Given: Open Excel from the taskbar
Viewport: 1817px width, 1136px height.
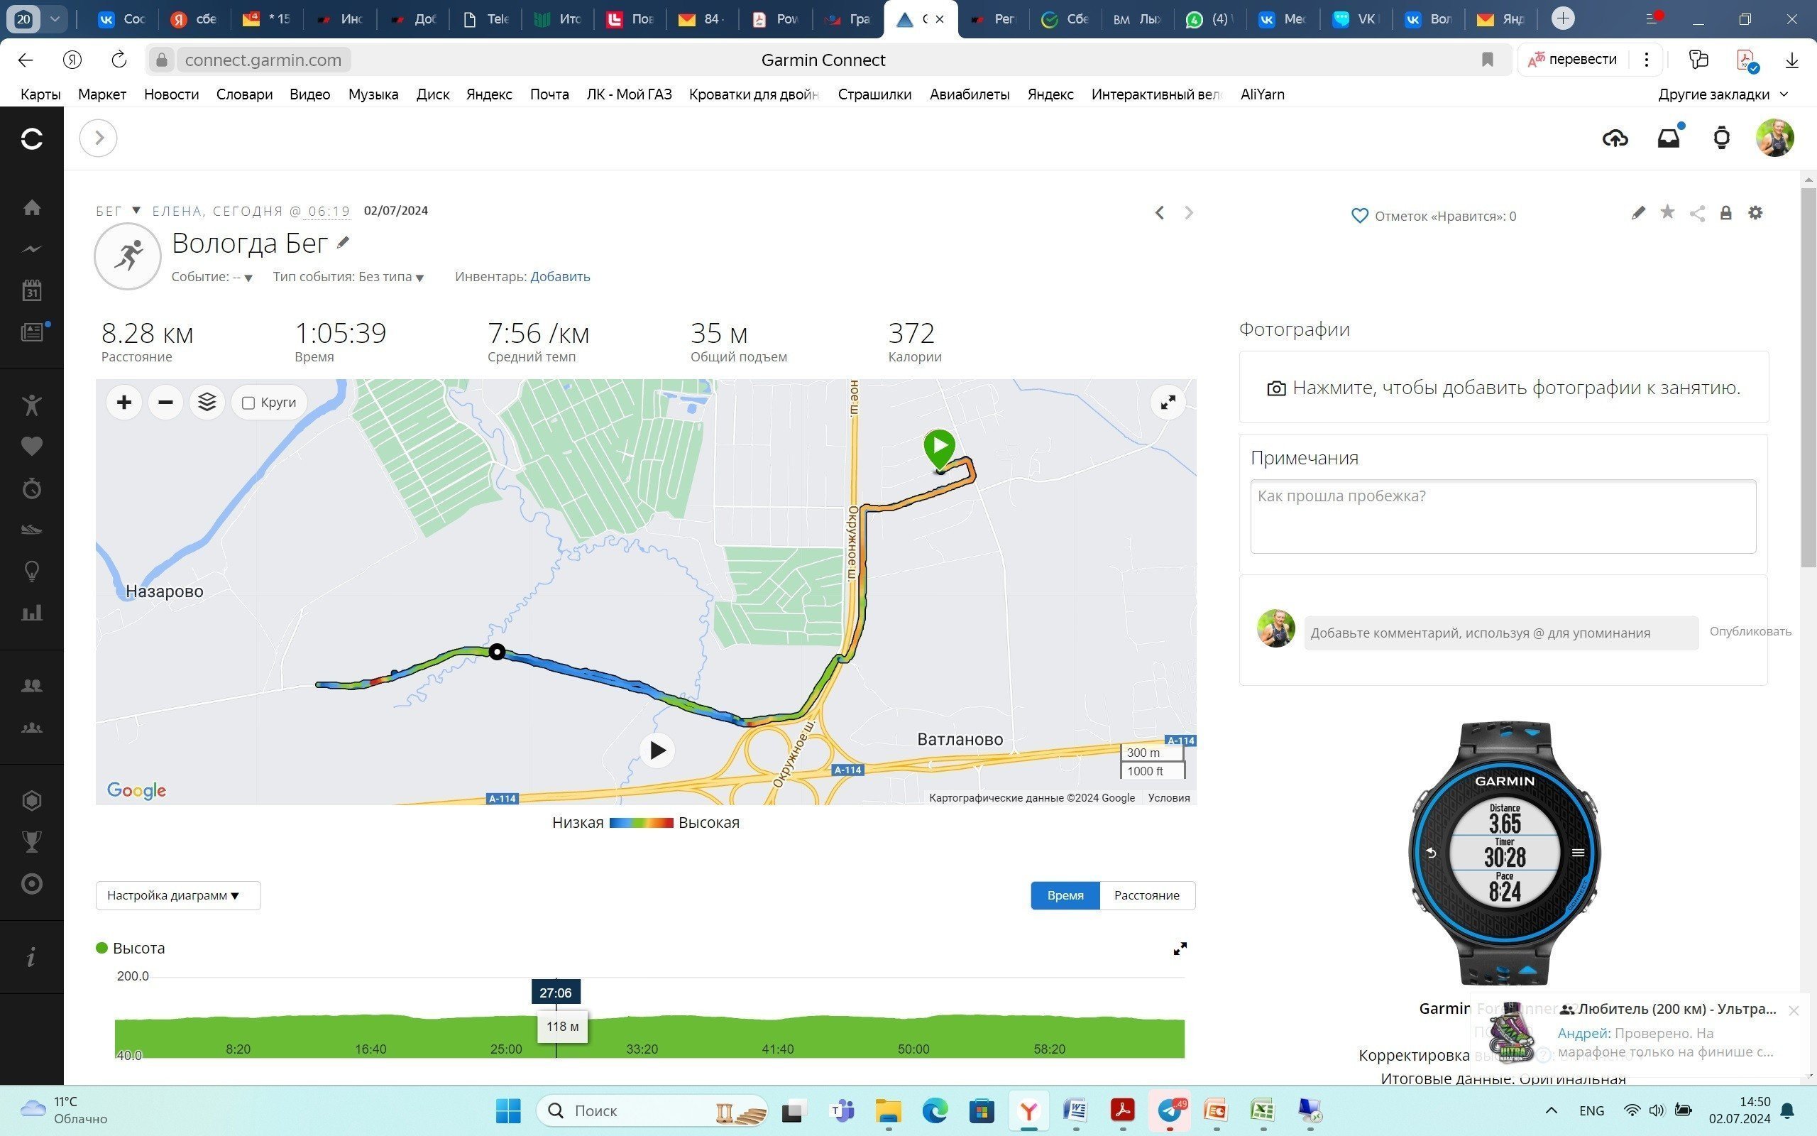Looking at the screenshot, I should 1263,1110.
